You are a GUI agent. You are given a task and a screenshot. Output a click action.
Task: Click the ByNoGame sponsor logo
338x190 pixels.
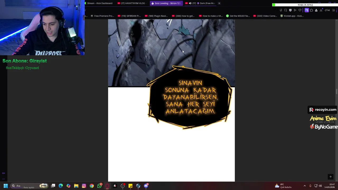point(324,127)
